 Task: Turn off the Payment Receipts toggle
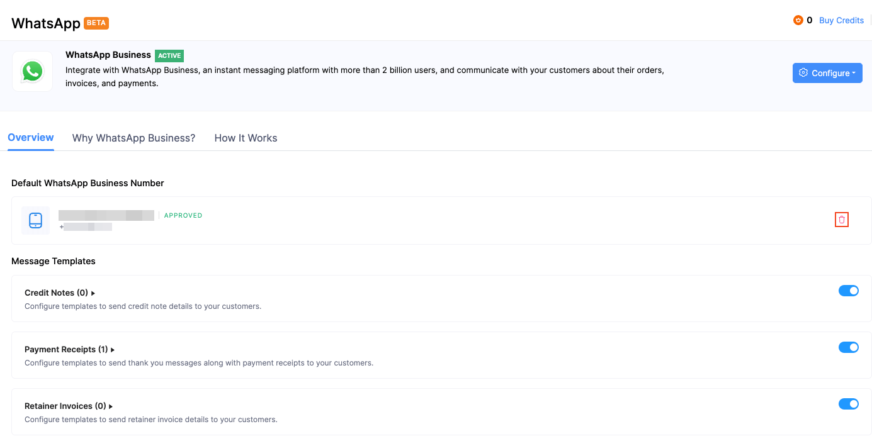[x=848, y=347]
